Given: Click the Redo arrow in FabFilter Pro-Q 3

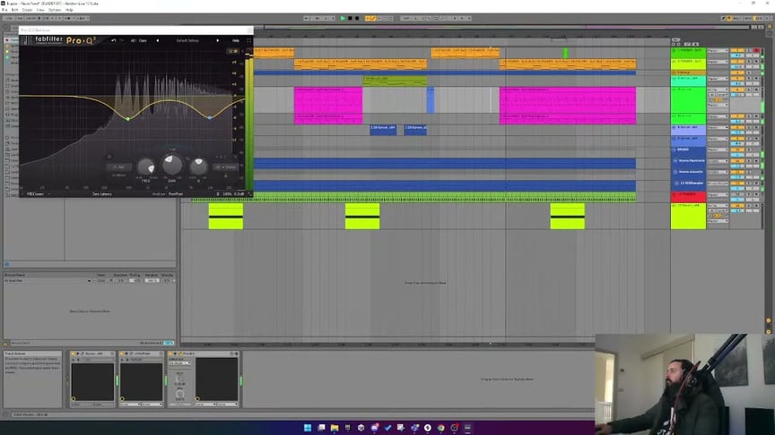Looking at the screenshot, I should pyautogui.click(x=122, y=40).
